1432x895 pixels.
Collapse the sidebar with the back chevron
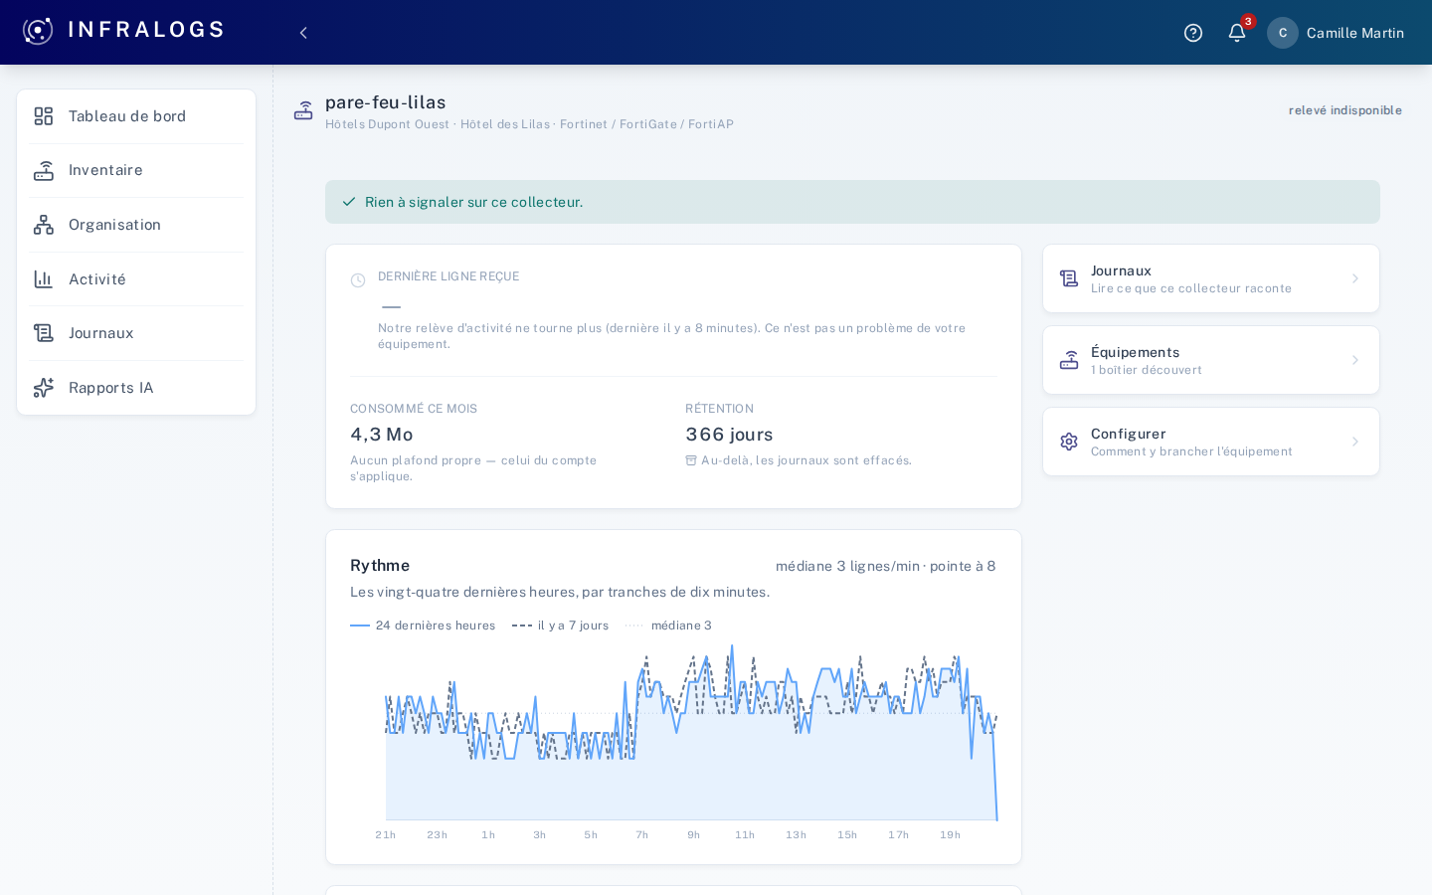[303, 33]
